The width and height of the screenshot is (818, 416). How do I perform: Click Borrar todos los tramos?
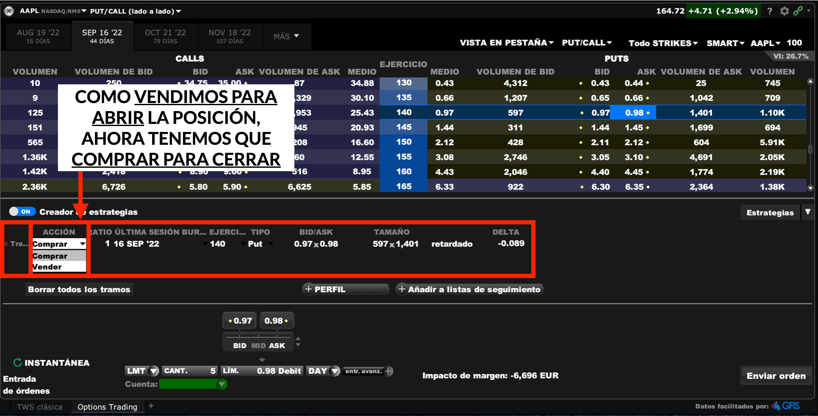[79, 289]
